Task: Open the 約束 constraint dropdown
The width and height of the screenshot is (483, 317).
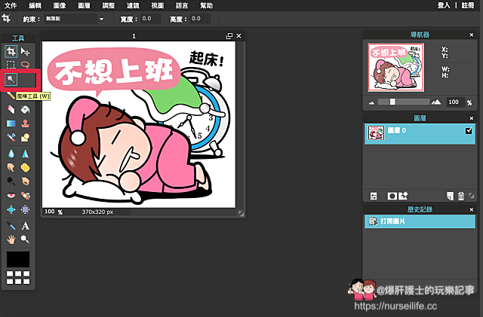Action: pos(101,19)
